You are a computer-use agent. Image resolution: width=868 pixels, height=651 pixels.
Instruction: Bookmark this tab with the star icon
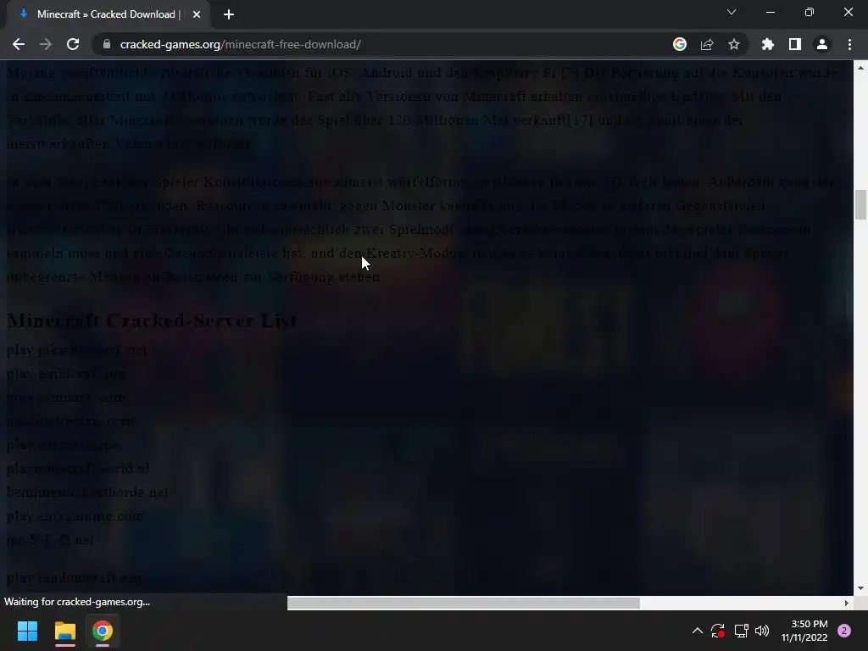tap(734, 44)
